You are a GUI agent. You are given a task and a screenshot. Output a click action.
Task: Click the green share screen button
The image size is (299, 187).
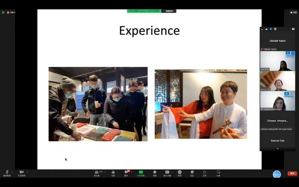point(141,173)
